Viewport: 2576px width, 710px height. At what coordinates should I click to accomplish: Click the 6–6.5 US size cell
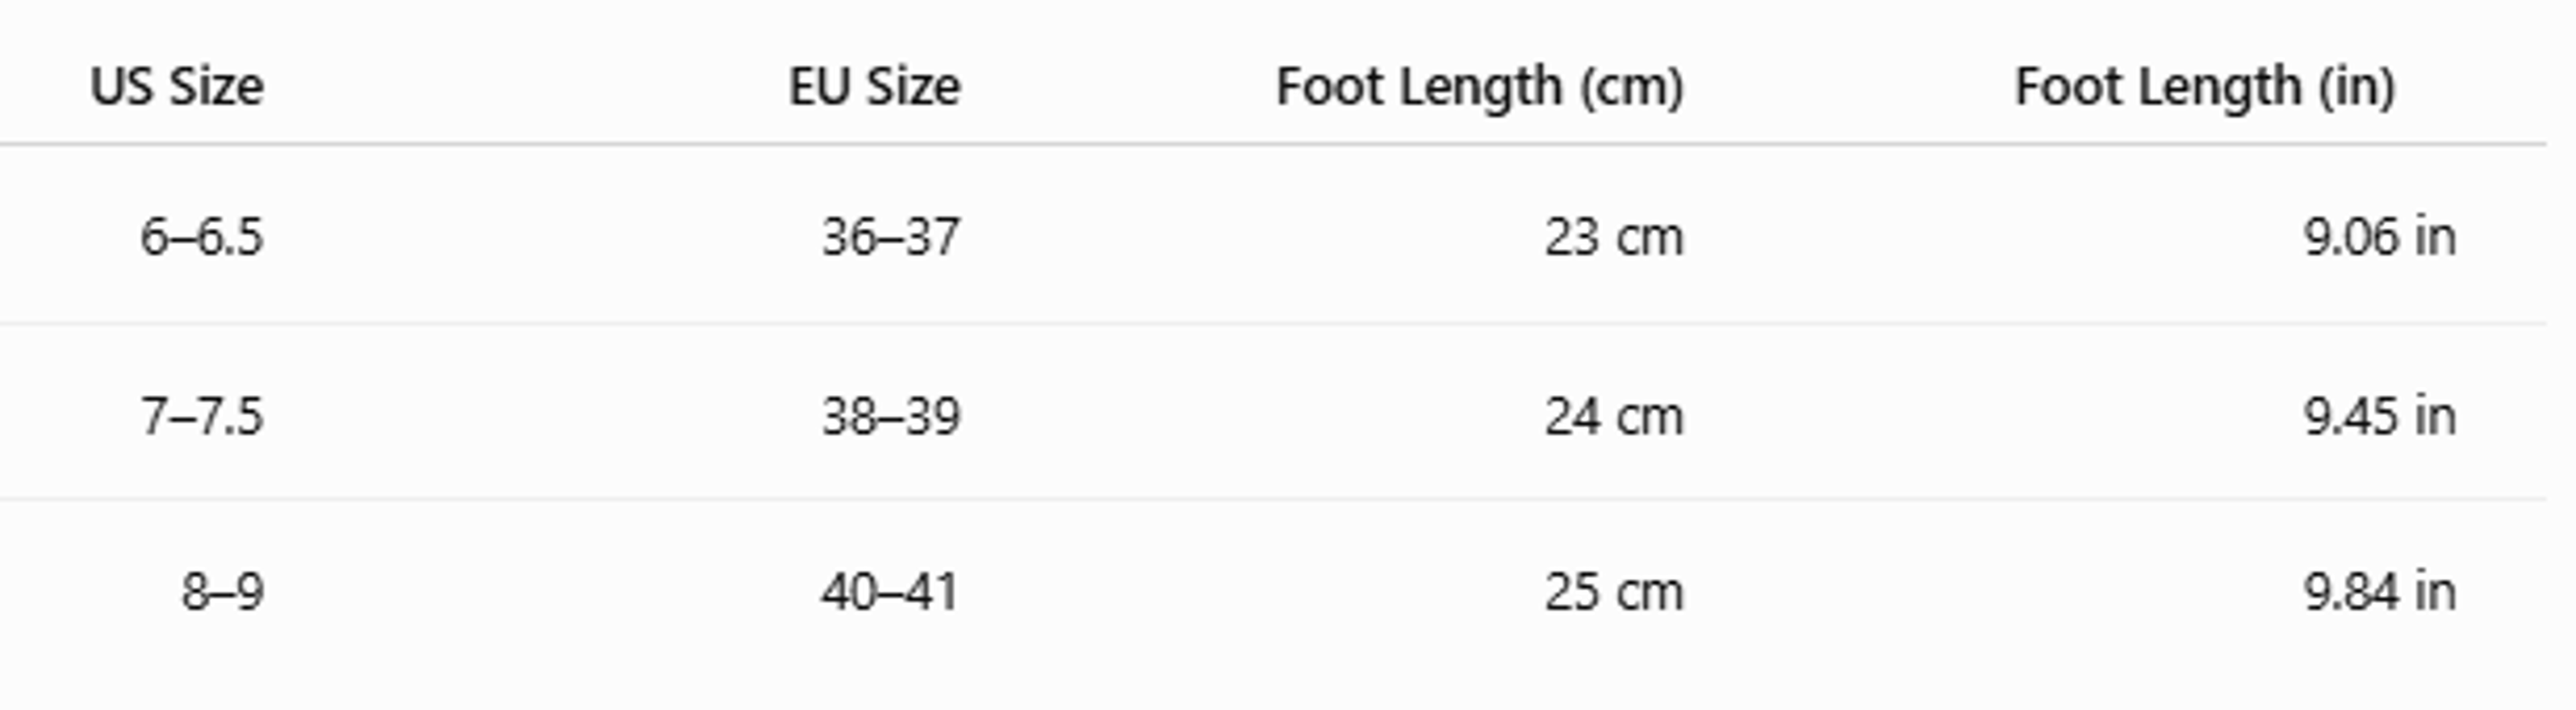[x=202, y=238]
